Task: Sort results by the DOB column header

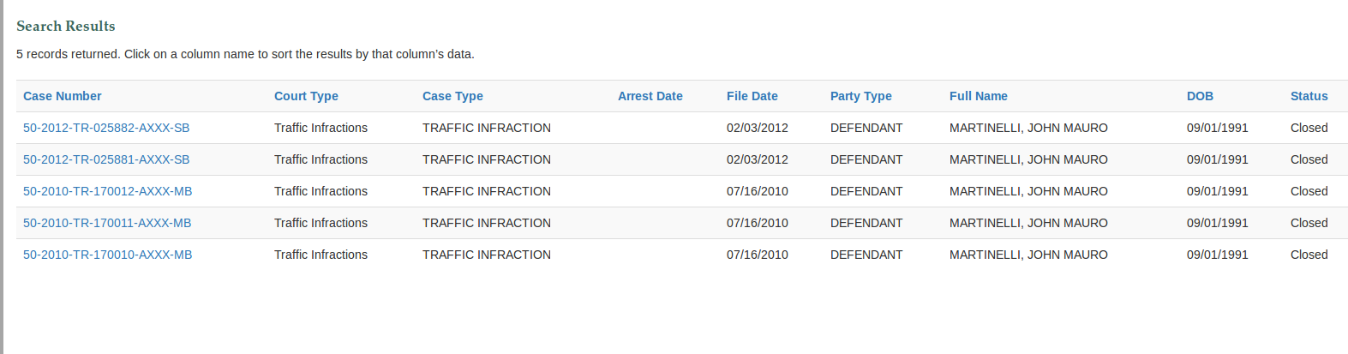Action: pos(1200,96)
